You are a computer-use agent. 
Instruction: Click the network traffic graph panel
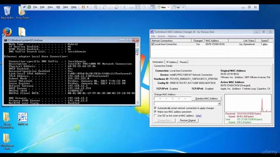click(x=248, y=103)
